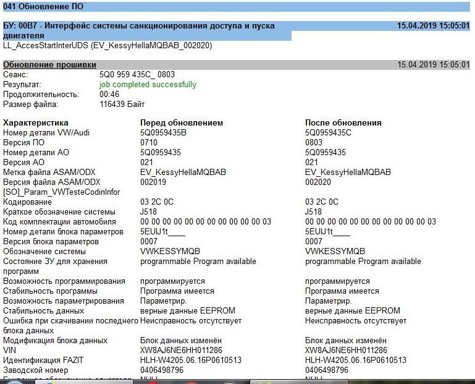Viewport: 475px width, 384px height.
Task: Click the 'Номер детали блока параметров' label
Action: click(x=64, y=232)
